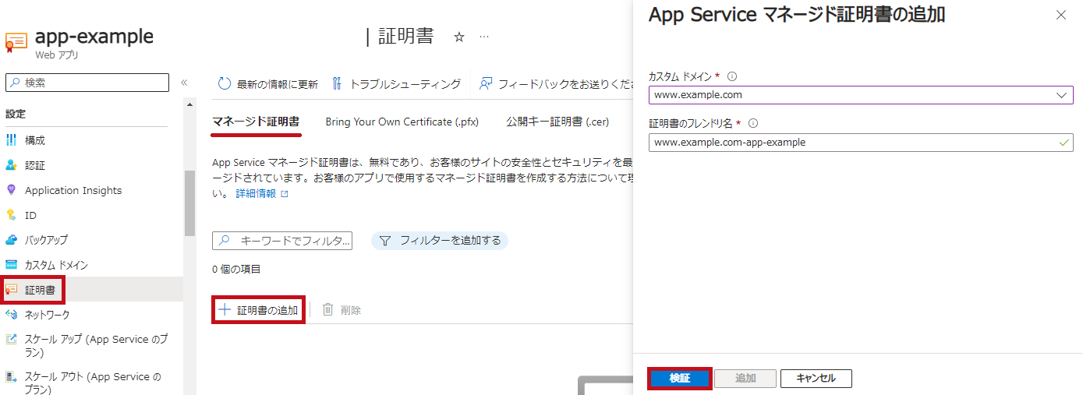Switch to 公開キー証明書 (.cer) tab
Viewport: 1083px width, 395px height.
pyautogui.click(x=557, y=122)
